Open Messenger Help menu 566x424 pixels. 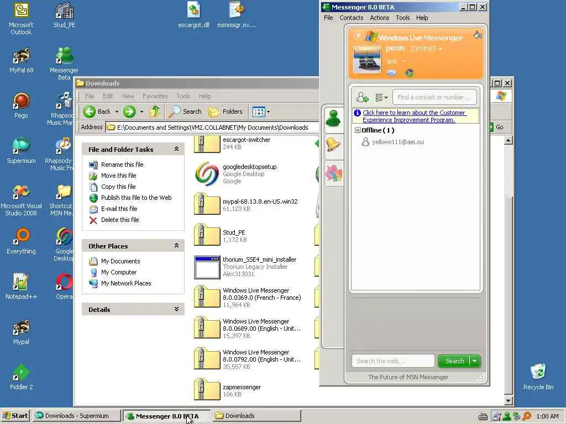[x=422, y=18]
